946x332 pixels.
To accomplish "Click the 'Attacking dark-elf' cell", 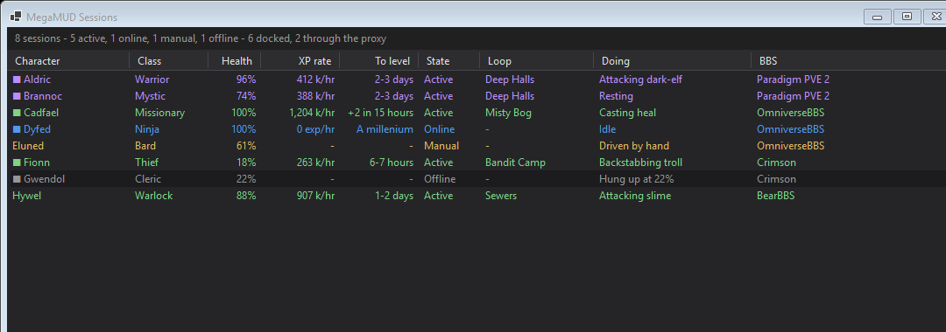I will coord(640,80).
